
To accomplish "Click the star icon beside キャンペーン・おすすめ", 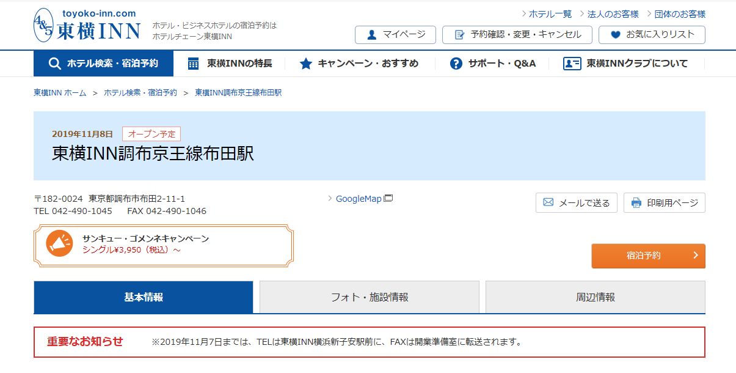I will pos(306,64).
